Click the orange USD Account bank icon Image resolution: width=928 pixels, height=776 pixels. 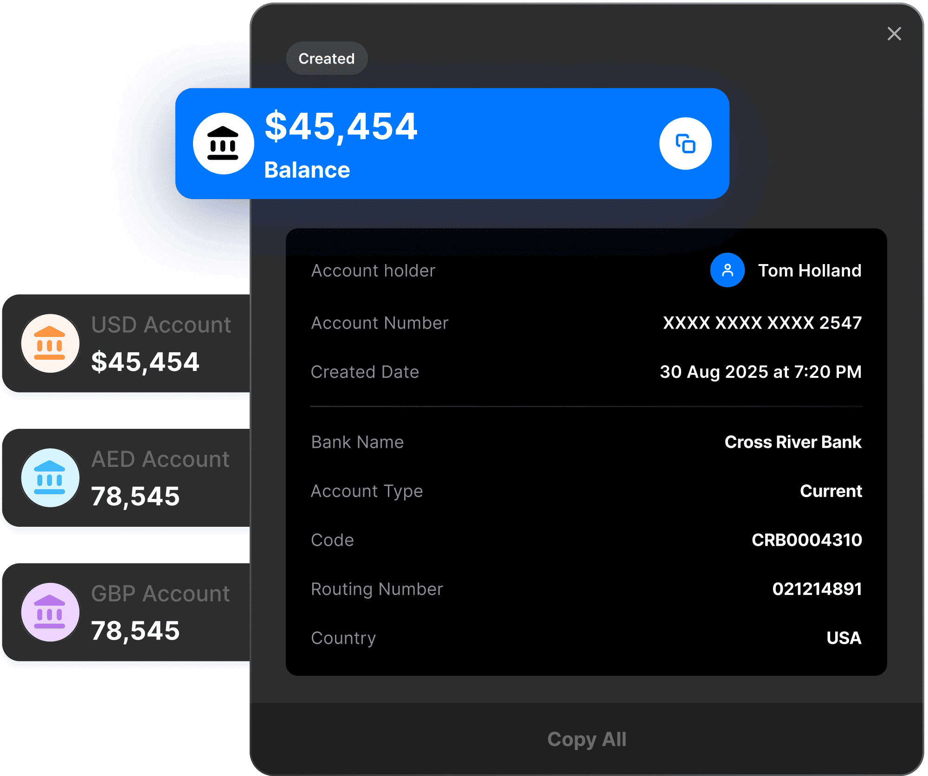click(50, 344)
